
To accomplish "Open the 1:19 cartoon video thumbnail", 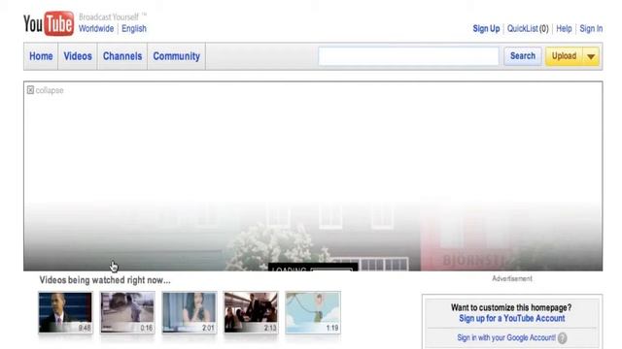I will tap(313, 312).
